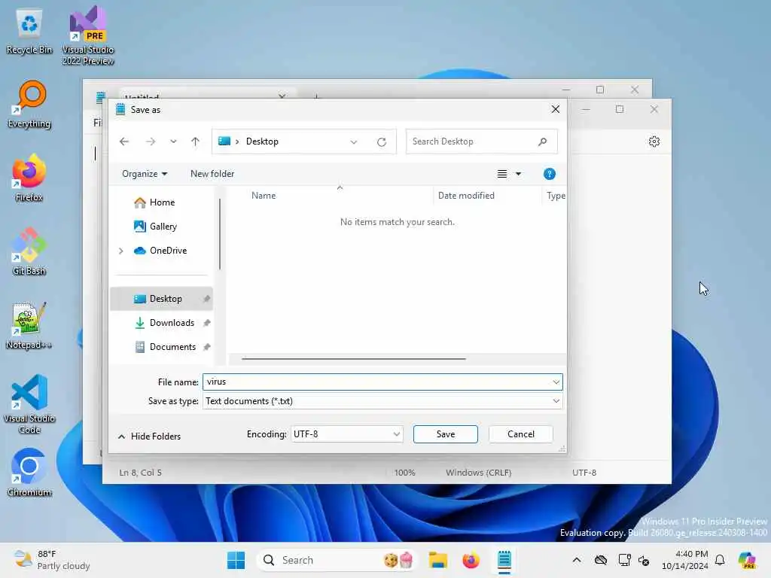Go up one folder level
The width and height of the screenshot is (771, 578).
(195, 141)
